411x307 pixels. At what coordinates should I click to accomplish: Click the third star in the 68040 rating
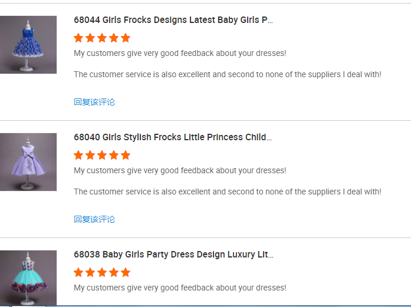click(102, 156)
